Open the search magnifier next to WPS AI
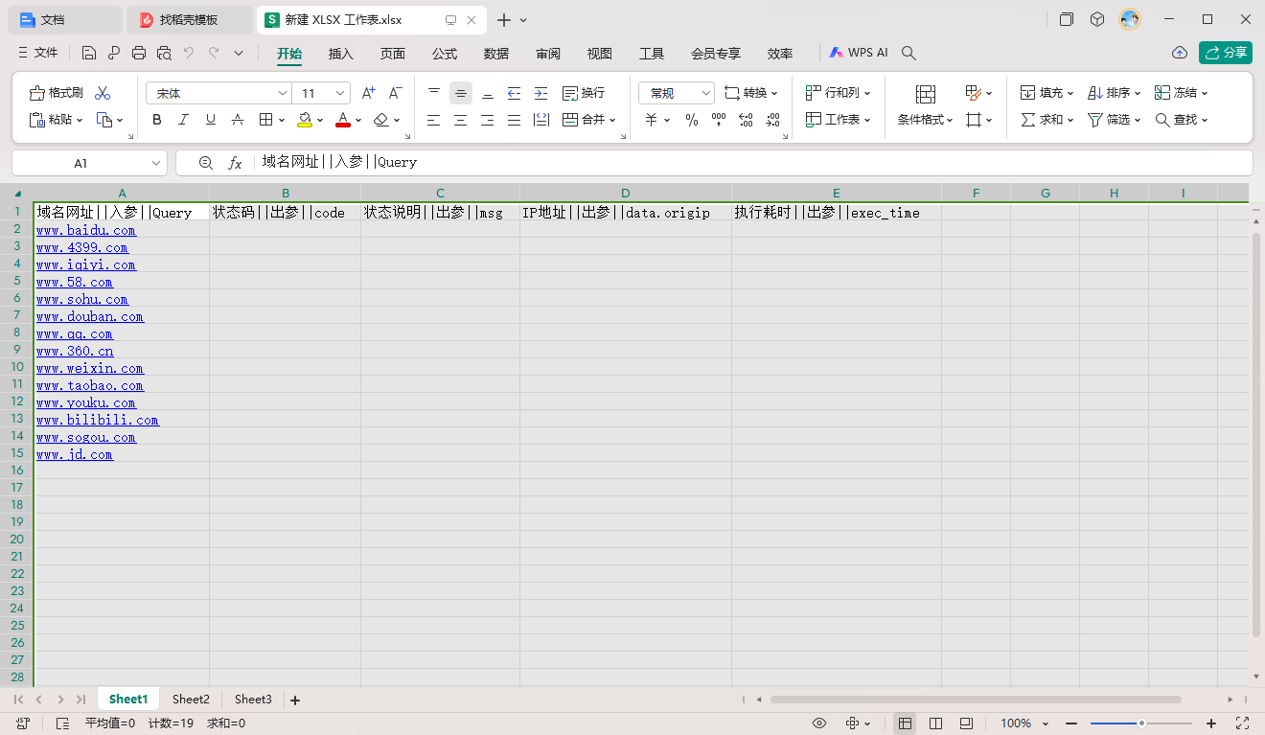The image size is (1265, 735). click(x=909, y=54)
